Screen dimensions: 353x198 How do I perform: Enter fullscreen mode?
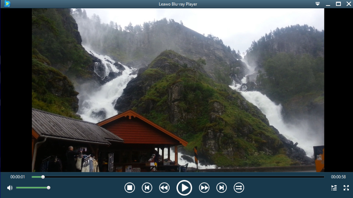[x=346, y=188]
